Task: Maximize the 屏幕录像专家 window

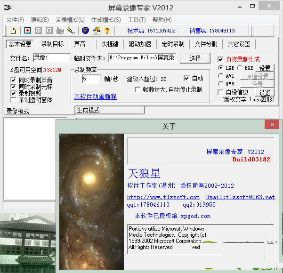Action: 252,6
